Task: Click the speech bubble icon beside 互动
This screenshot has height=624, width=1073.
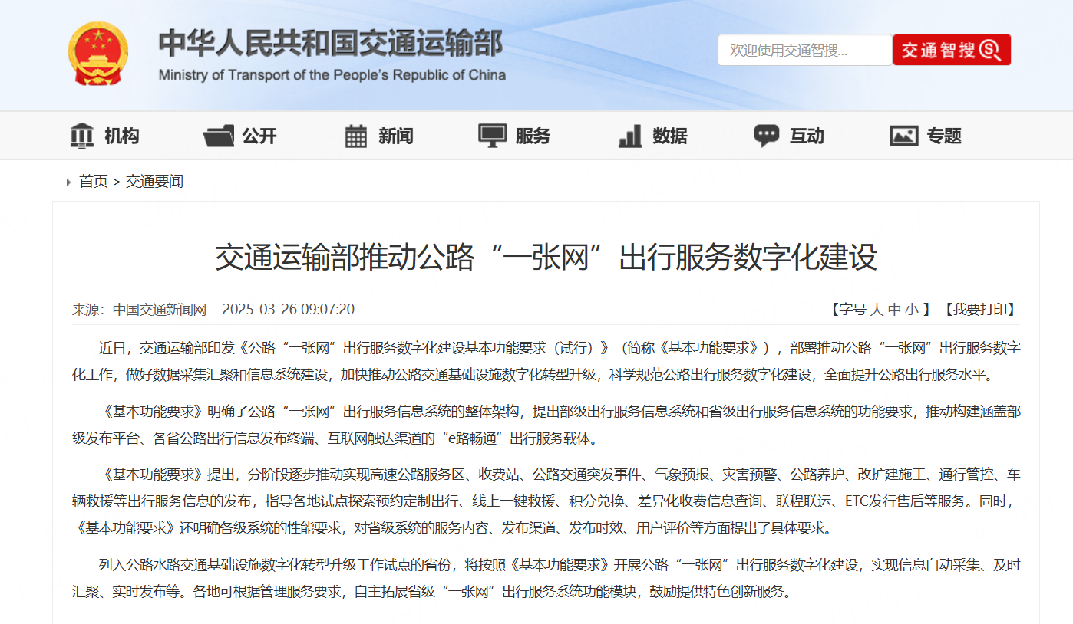Action: 766,136
